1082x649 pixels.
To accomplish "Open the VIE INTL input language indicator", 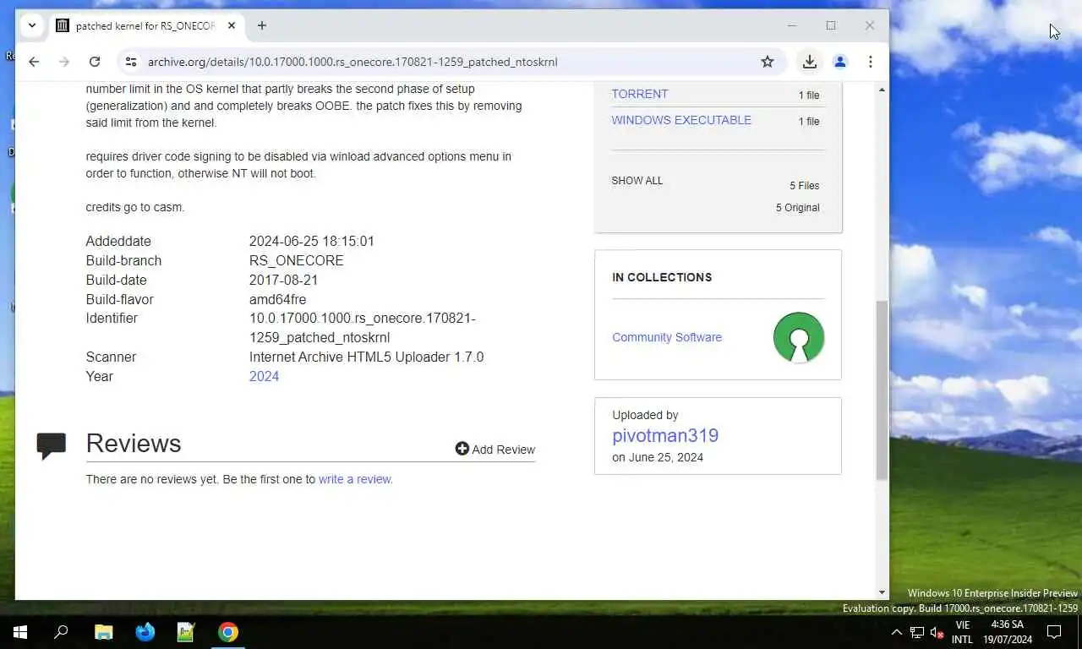I will 962,632.
